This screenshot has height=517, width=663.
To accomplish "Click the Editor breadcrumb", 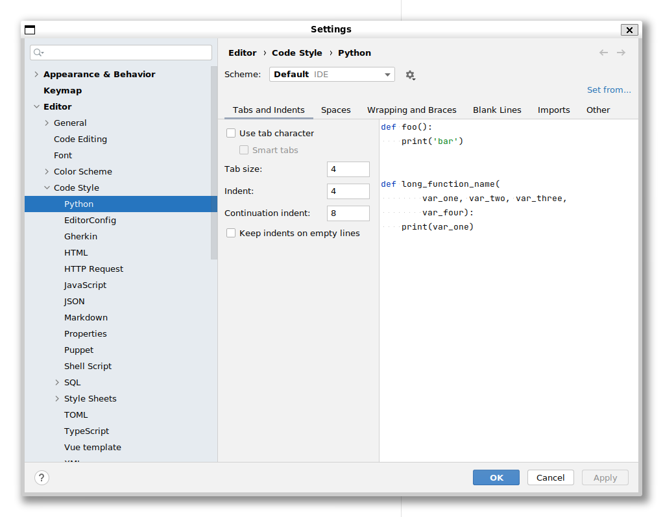I will pyautogui.click(x=242, y=53).
